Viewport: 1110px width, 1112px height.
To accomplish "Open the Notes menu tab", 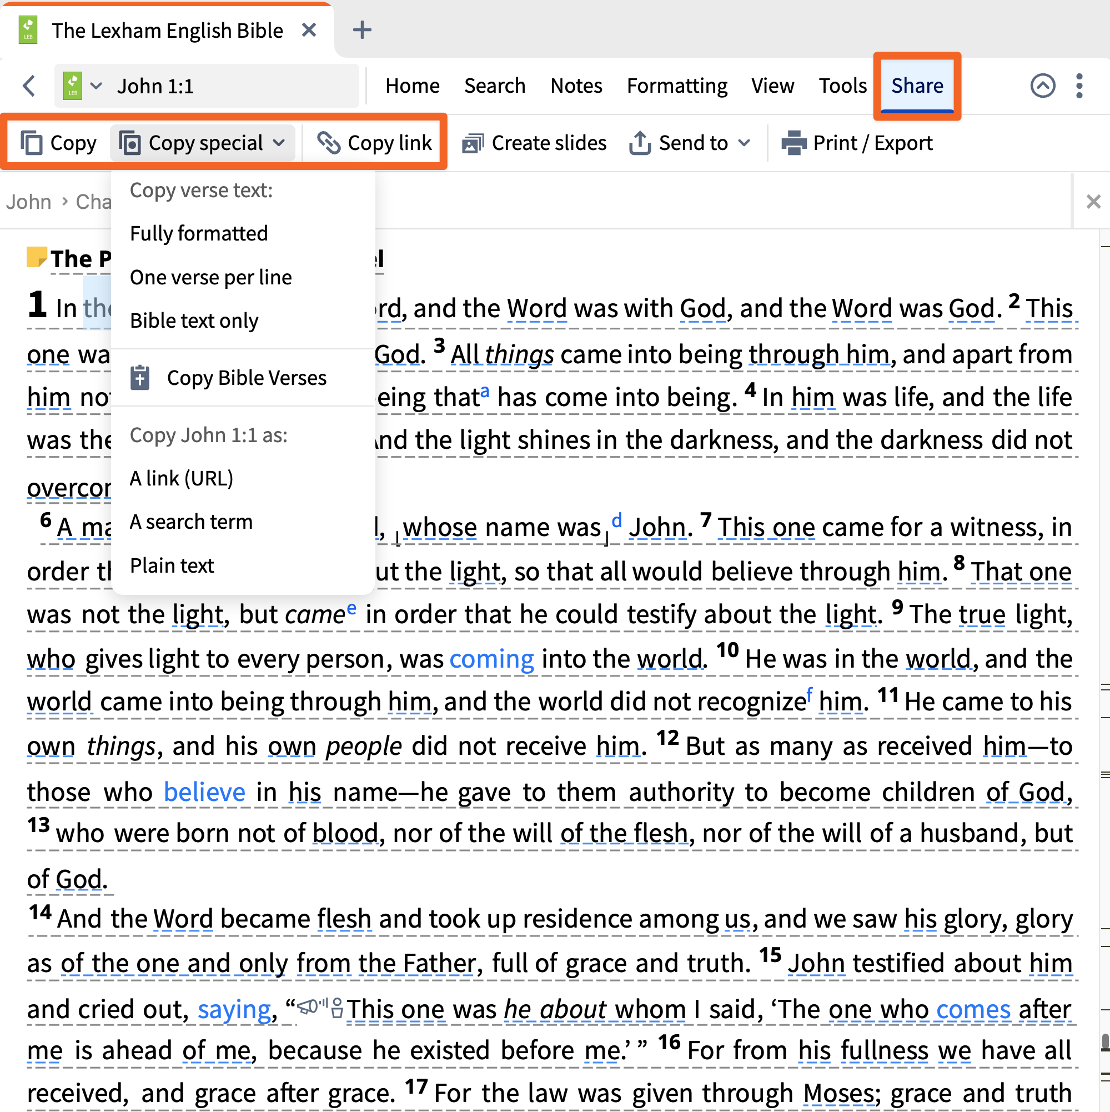I will click(x=576, y=86).
